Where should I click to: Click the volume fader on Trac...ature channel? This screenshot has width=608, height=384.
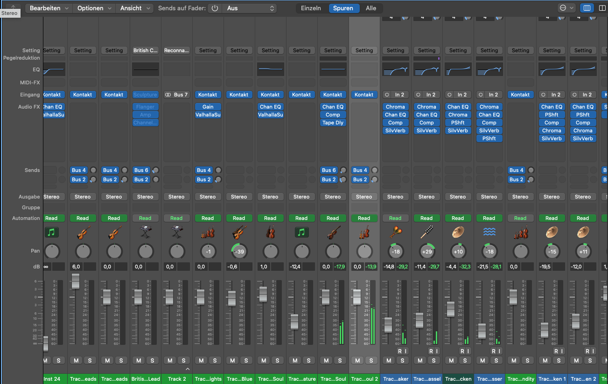(x=294, y=322)
